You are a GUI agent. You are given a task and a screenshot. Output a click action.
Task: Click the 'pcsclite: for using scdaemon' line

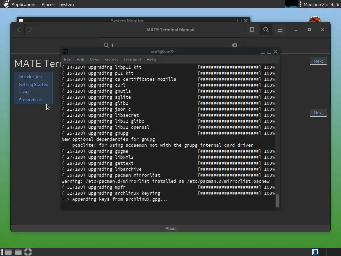(x=163, y=145)
